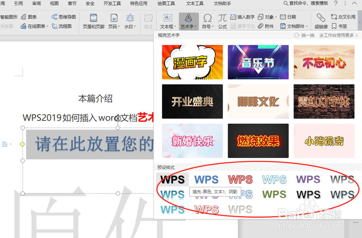Image resolution: width=362 pixels, height=238 pixels.
Task: Switch to the 引用 tab
Action: coord(18,3)
